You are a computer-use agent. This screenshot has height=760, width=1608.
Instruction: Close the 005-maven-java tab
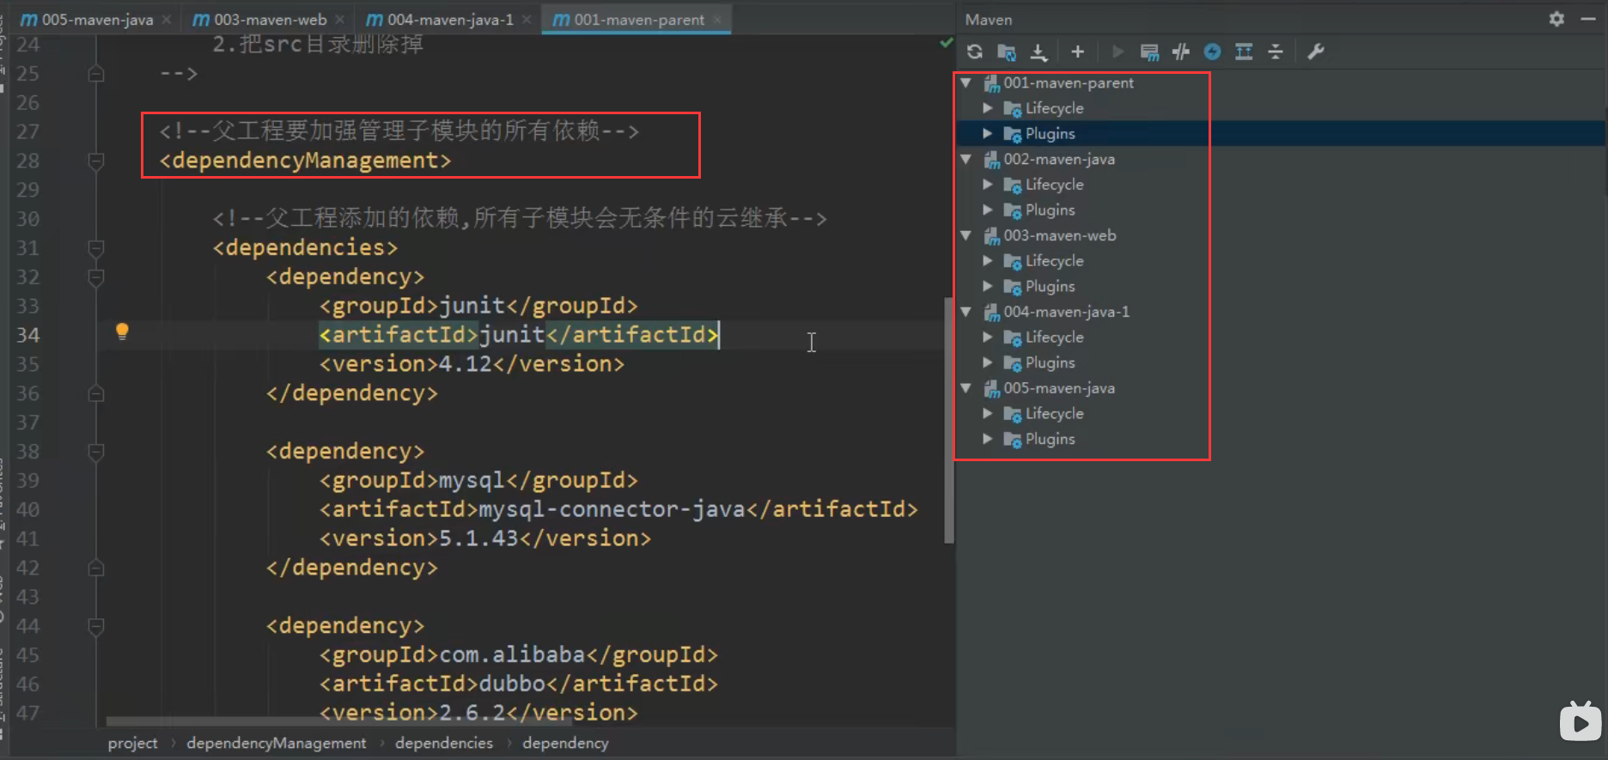pyautogui.click(x=167, y=19)
